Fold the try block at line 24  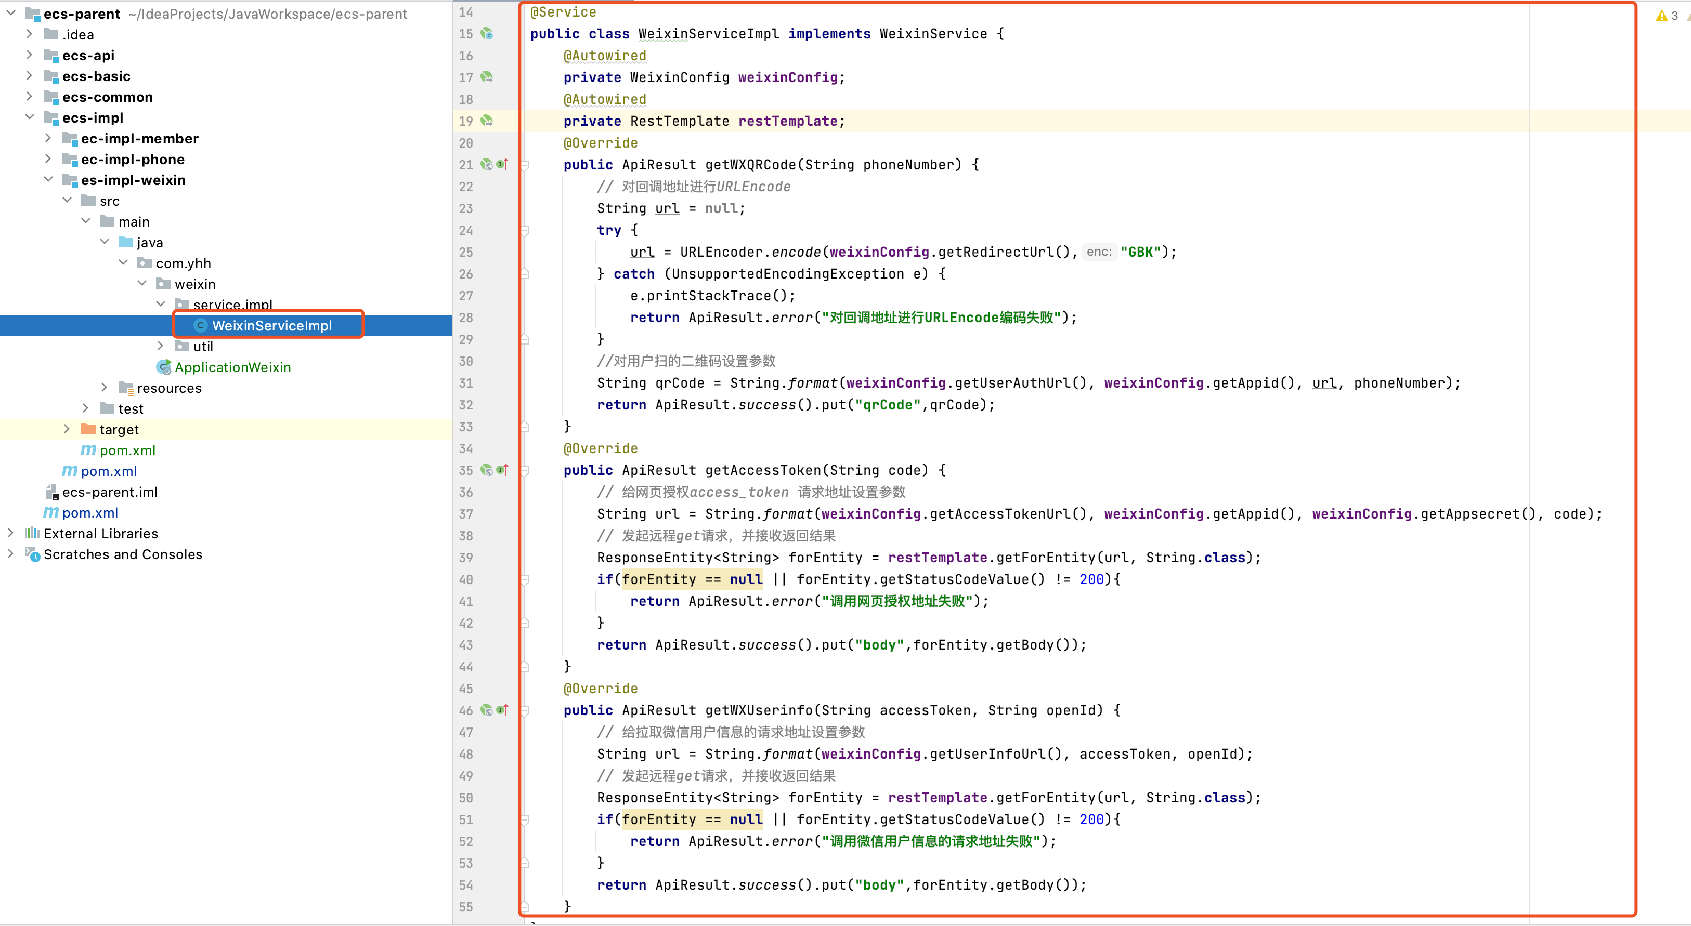click(x=525, y=230)
